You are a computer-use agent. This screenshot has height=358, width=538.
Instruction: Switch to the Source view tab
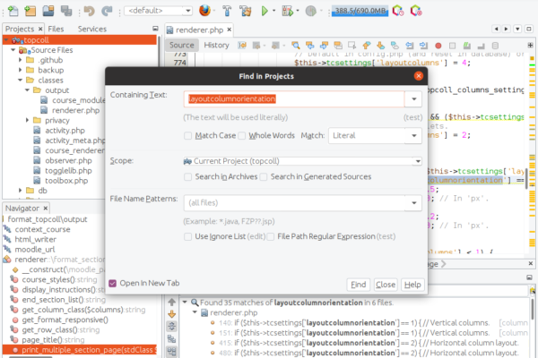tap(181, 46)
